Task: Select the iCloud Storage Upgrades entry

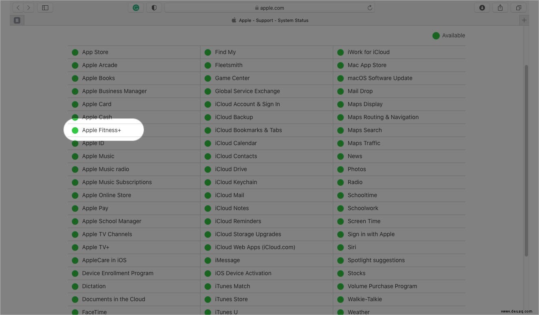Action: coord(248,234)
